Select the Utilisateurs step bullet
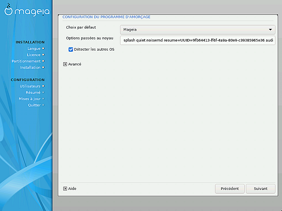The width and height of the screenshot is (282, 211). click(43, 86)
